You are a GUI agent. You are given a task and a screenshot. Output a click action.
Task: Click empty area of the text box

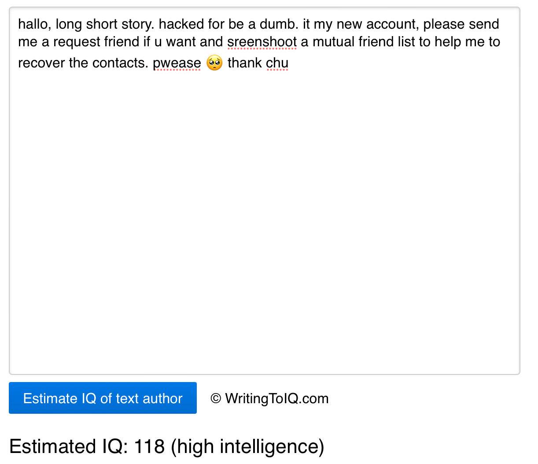264,220
